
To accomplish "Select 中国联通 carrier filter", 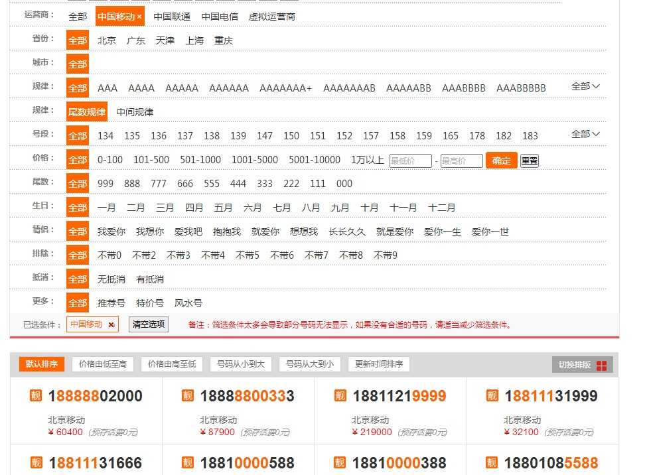I will point(172,17).
